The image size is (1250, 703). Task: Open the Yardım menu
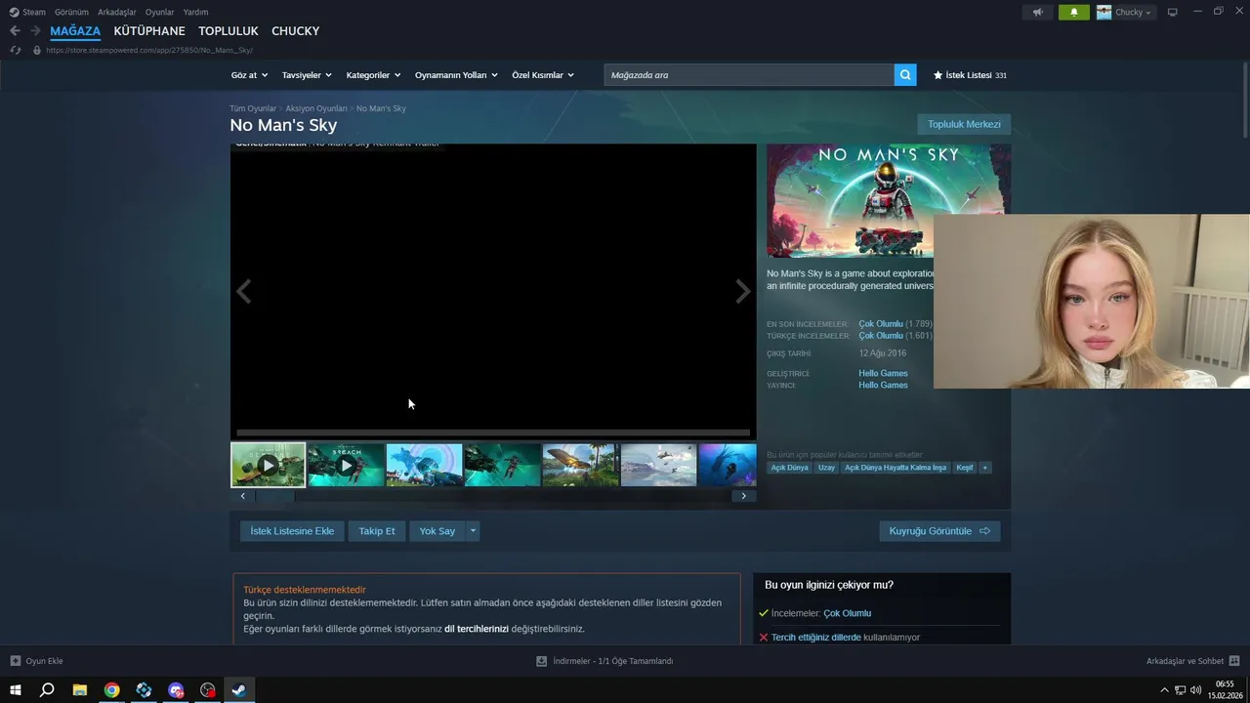195,12
